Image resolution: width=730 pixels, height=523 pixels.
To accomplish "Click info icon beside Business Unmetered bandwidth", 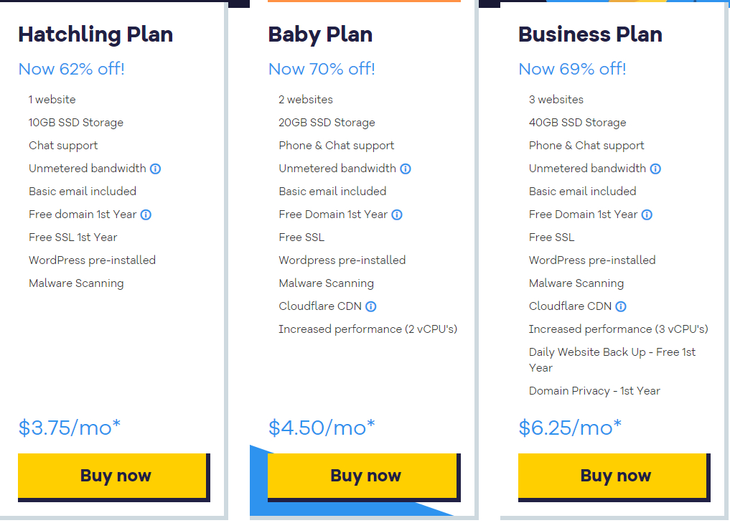I will 655,169.
